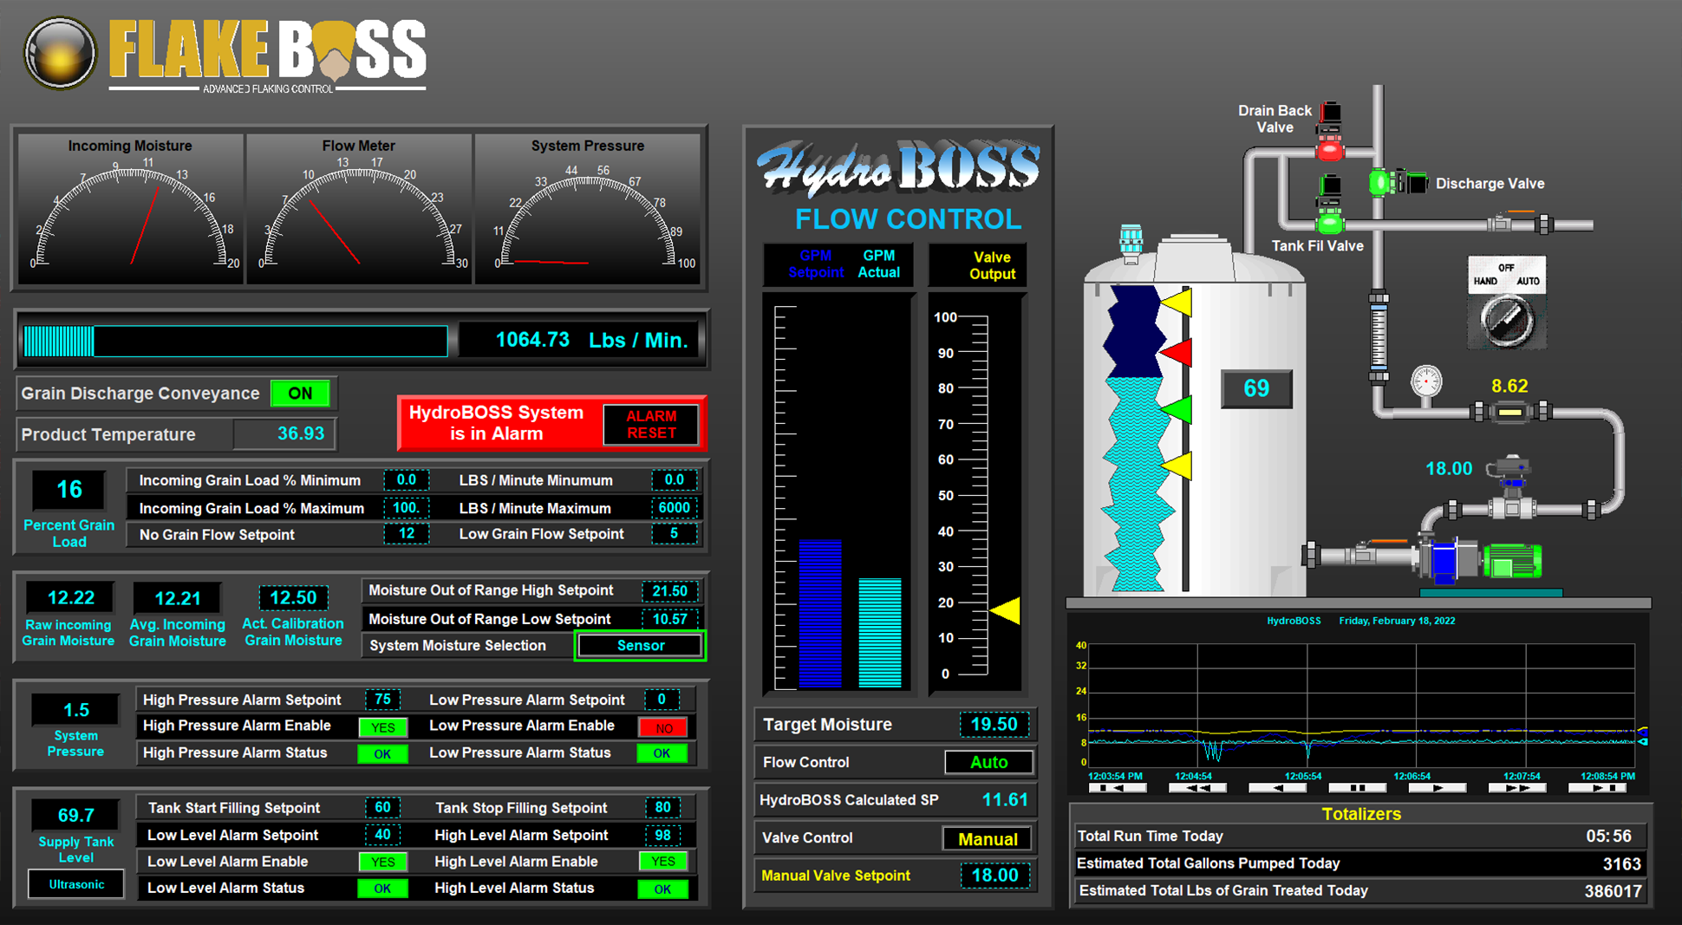Click the Ultrasonic level sensor selector
The height and width of the screenshot is (925, 1682).
click(x=75, y=884)
